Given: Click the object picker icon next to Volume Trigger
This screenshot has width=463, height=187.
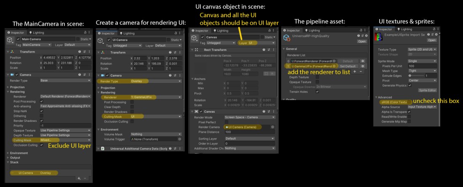Looking at the screenshot, I should [x=180, y=139].
